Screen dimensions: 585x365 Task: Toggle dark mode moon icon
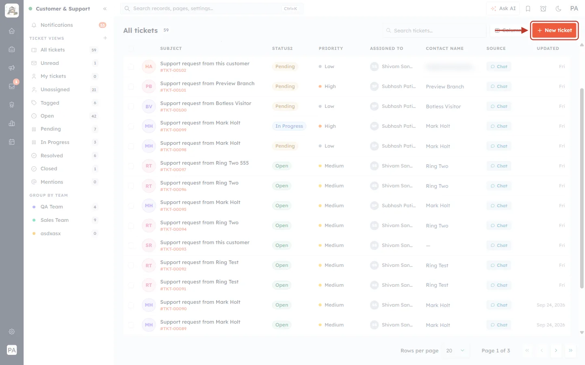tap(558, 9)
